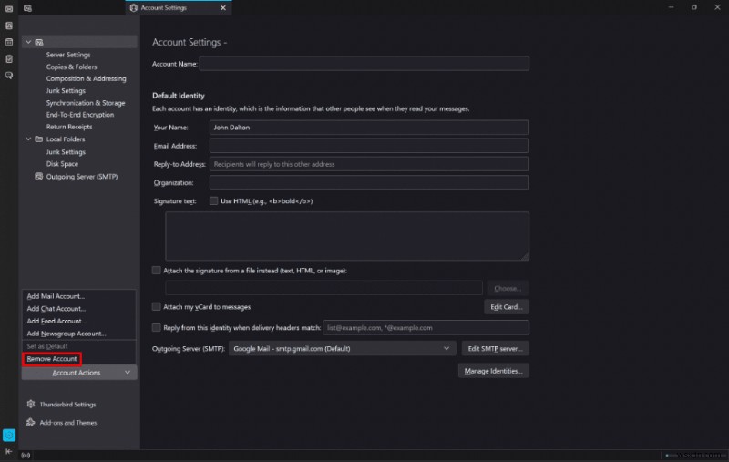Open Return Receipts settings
This screenshot has width=729, height=462.
[x=69, y=127]
